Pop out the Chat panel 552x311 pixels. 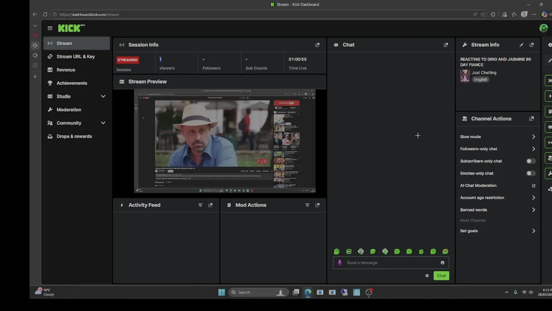coord(446,45)
